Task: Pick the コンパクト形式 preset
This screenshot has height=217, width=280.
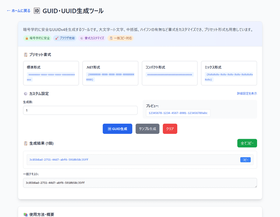Action: click(169, 73)
